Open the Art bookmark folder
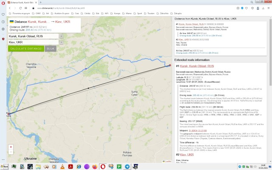This screenshot has width=272, height=170. [x=45, y=13]
